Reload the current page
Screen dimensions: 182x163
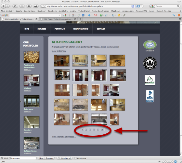(x=15, y=6)
